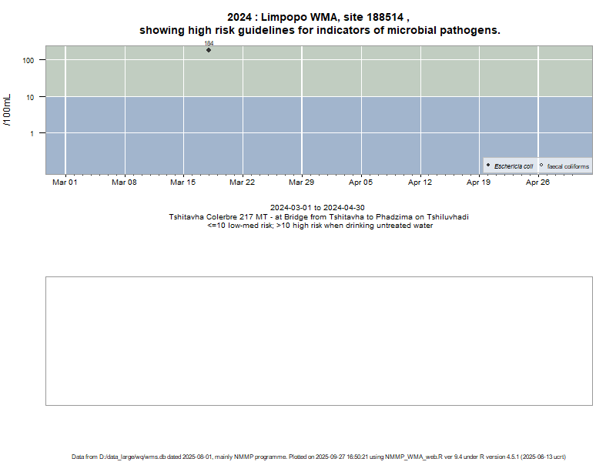The image size is (616, 462).
Task: Click inside the empty lower panel box
Action: (319, 340)
